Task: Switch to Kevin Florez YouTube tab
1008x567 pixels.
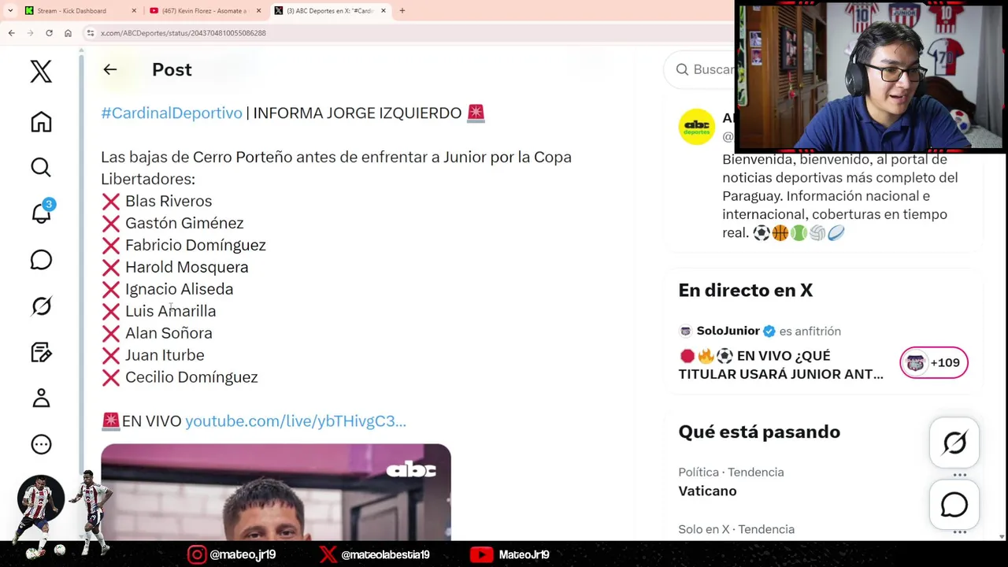Action: pos(206,11)
